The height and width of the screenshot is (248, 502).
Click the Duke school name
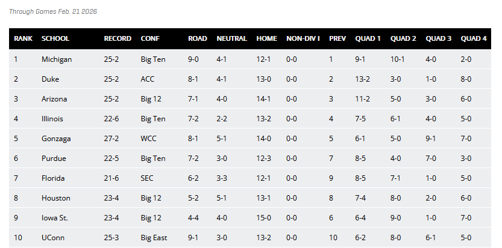click(x=49, y=79)
